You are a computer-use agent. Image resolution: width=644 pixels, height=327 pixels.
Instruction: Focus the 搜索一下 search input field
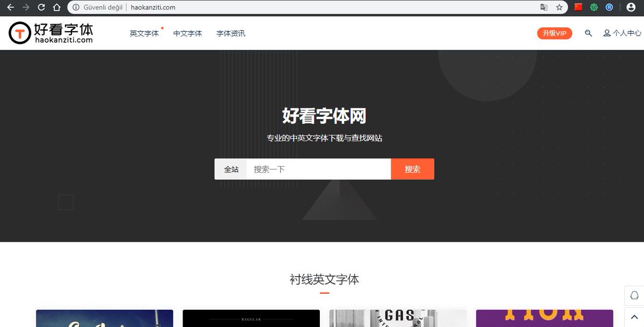319,169
